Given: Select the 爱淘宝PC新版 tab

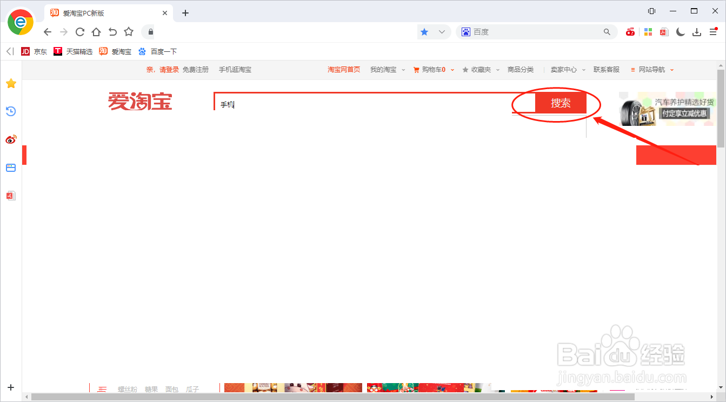Looking at the screenshot, I should pyautogui.click(x=108, y=13).
